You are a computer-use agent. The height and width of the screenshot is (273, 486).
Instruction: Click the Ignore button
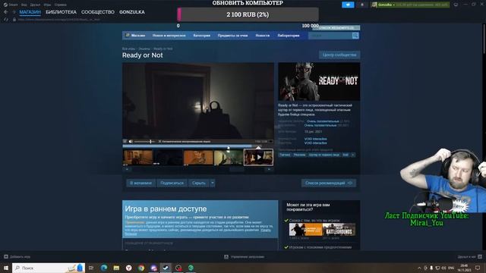(199, 183)
